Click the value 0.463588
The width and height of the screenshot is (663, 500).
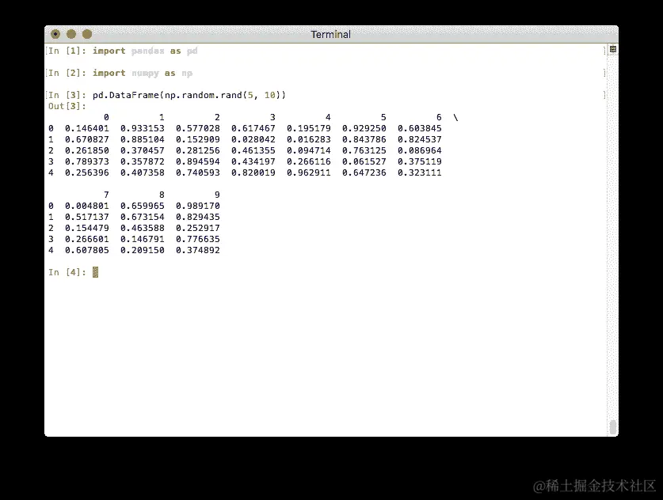[x=142, y=228]
